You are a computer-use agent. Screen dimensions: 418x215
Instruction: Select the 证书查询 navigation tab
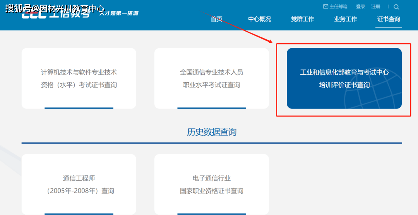389,19
